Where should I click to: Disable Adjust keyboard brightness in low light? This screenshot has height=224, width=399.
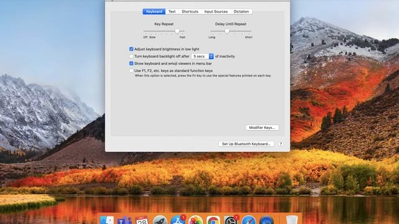(132, 49)
